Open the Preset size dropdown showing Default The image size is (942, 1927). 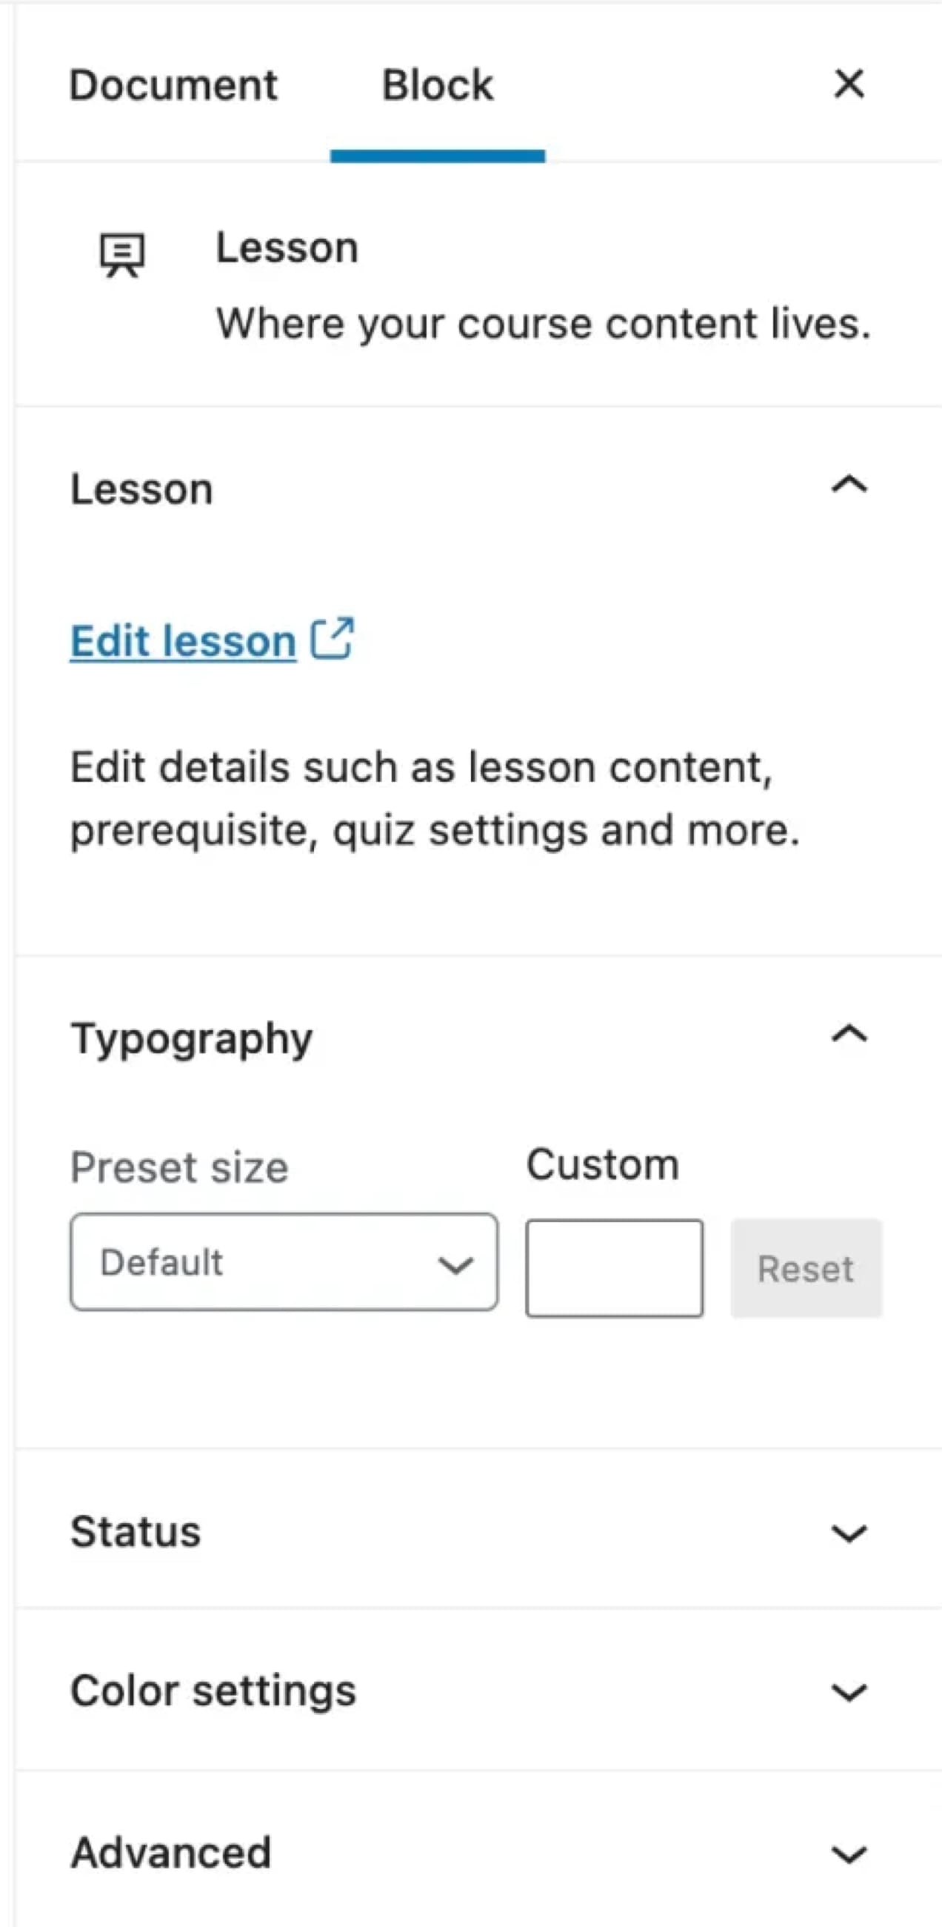tap(284, 1261)
